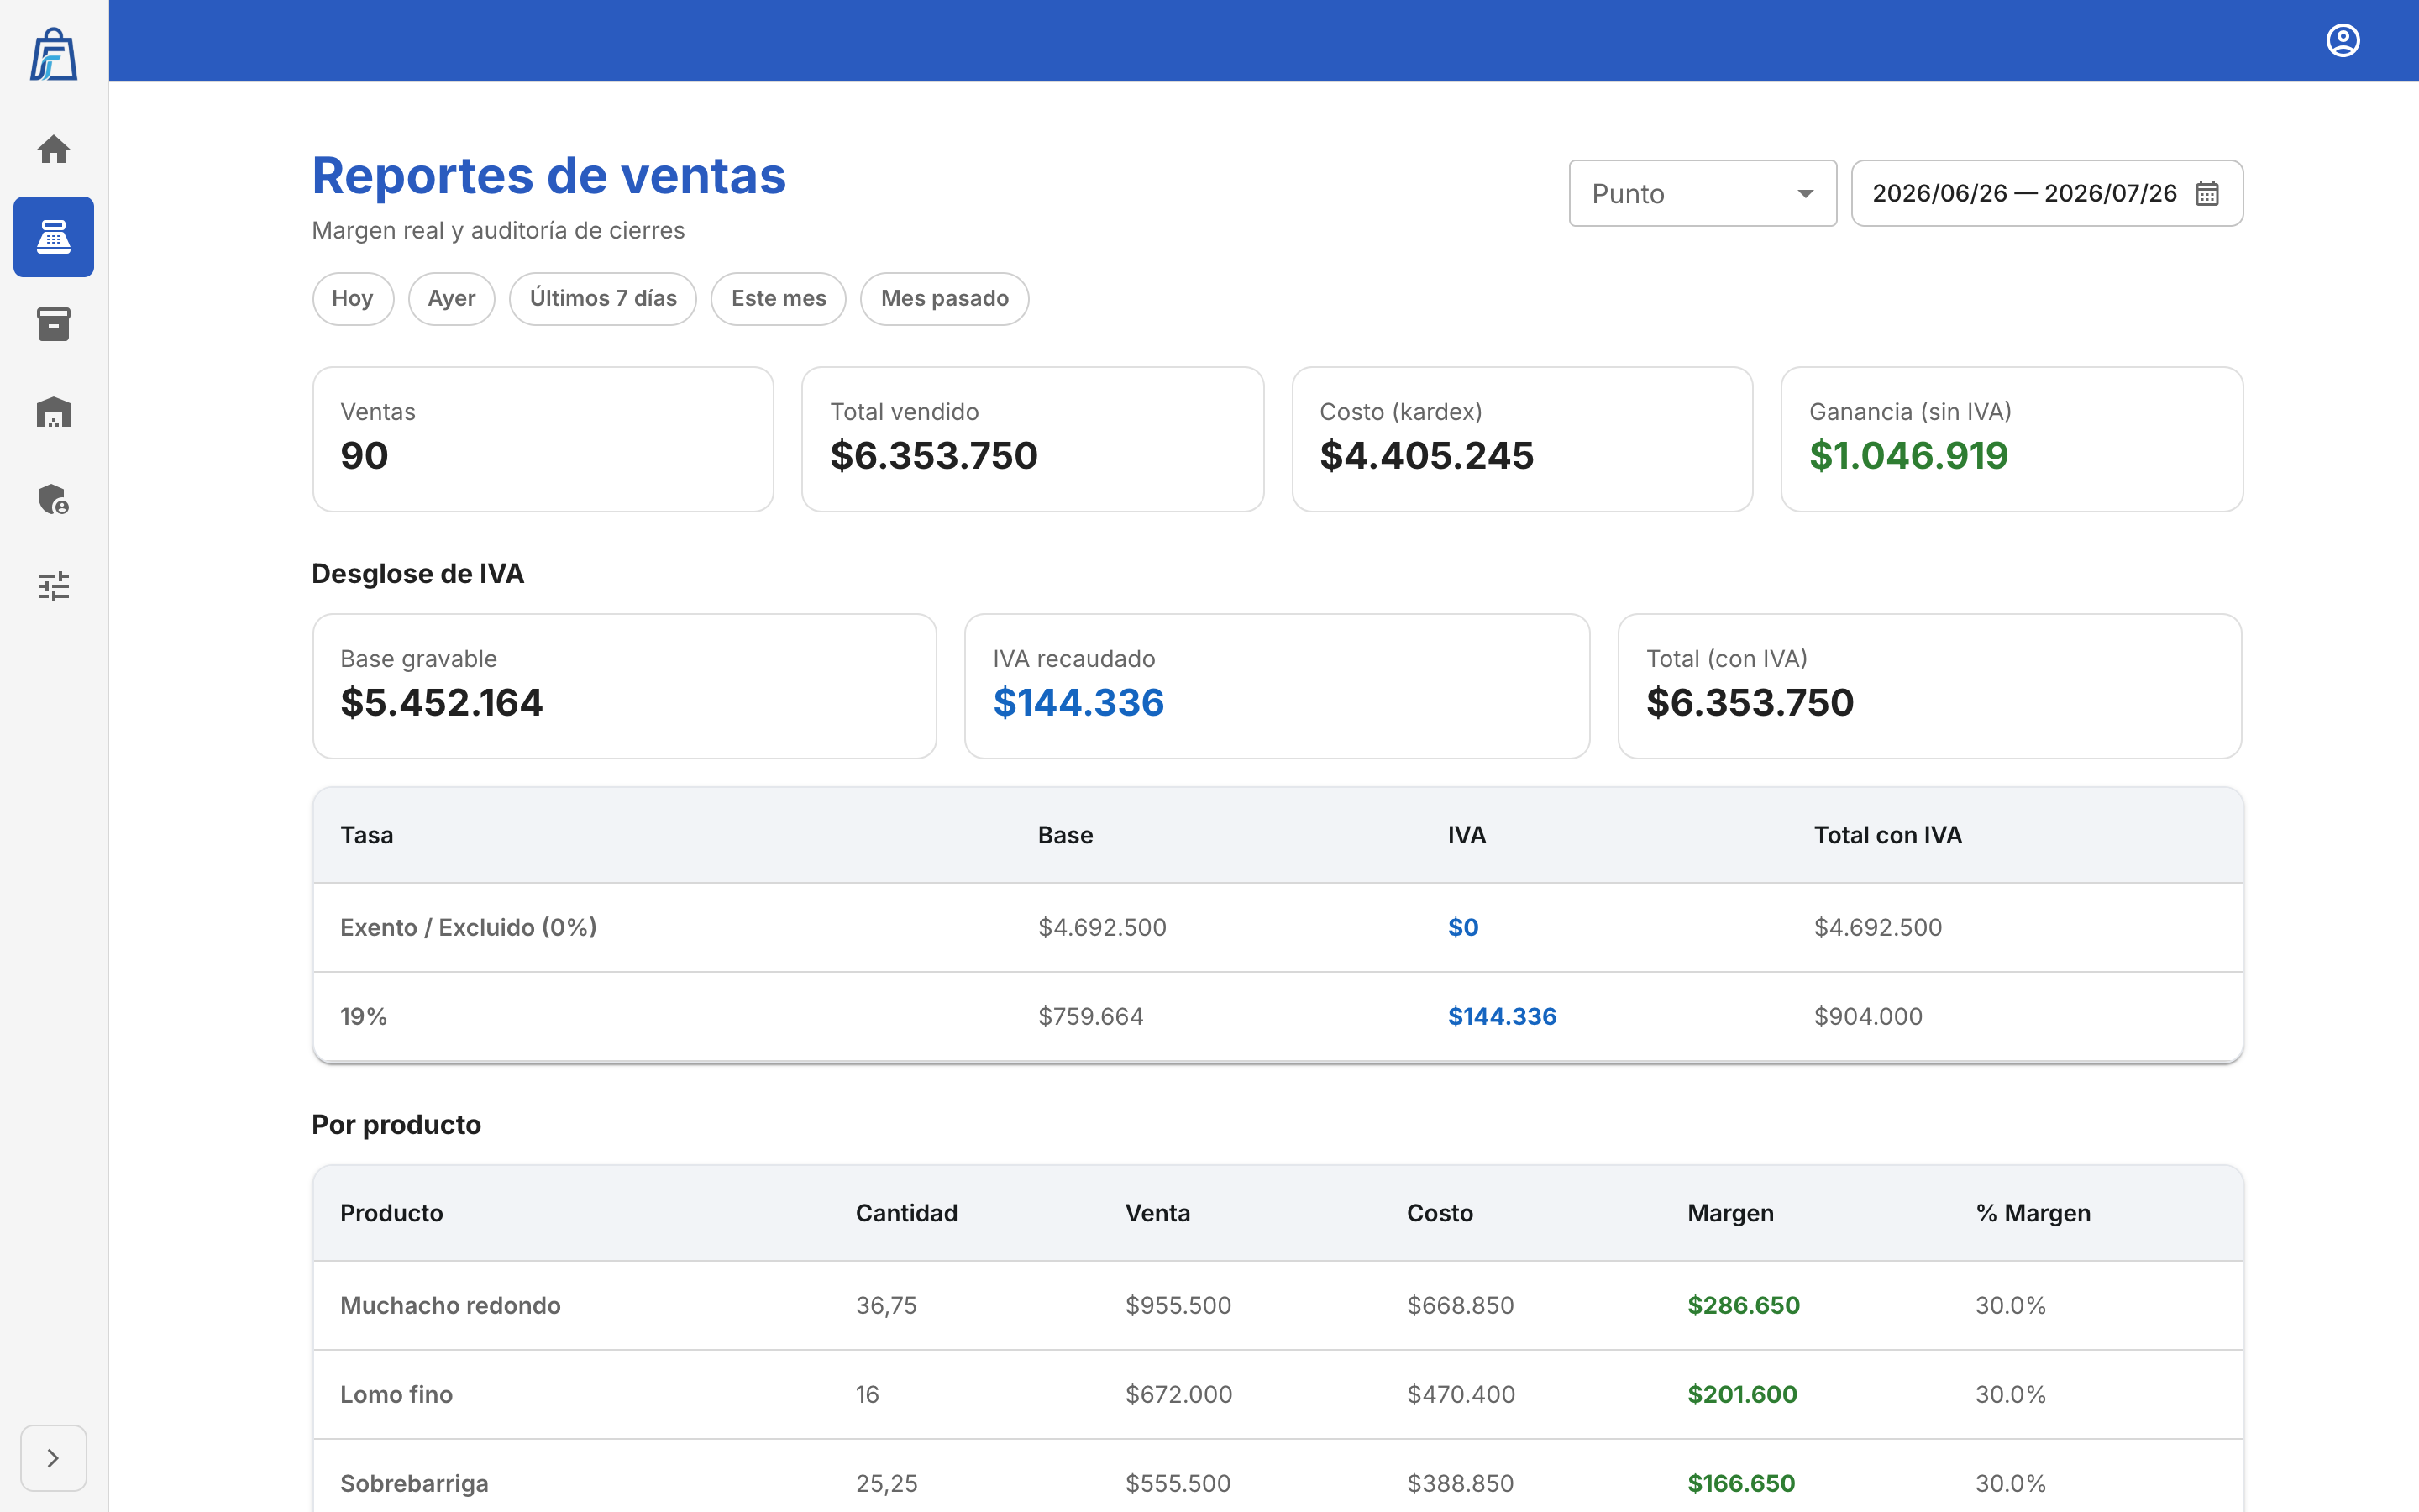The image size is (2419, 1512).
Task: Click the $759.664 base cell
Action: coord(1090,1016)
